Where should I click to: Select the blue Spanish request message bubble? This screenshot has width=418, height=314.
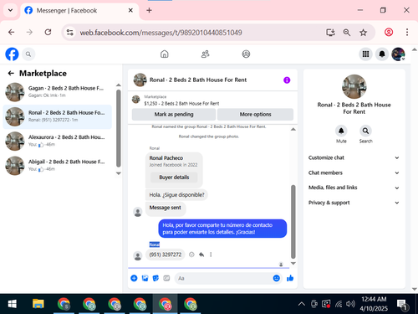click(222, 229)
